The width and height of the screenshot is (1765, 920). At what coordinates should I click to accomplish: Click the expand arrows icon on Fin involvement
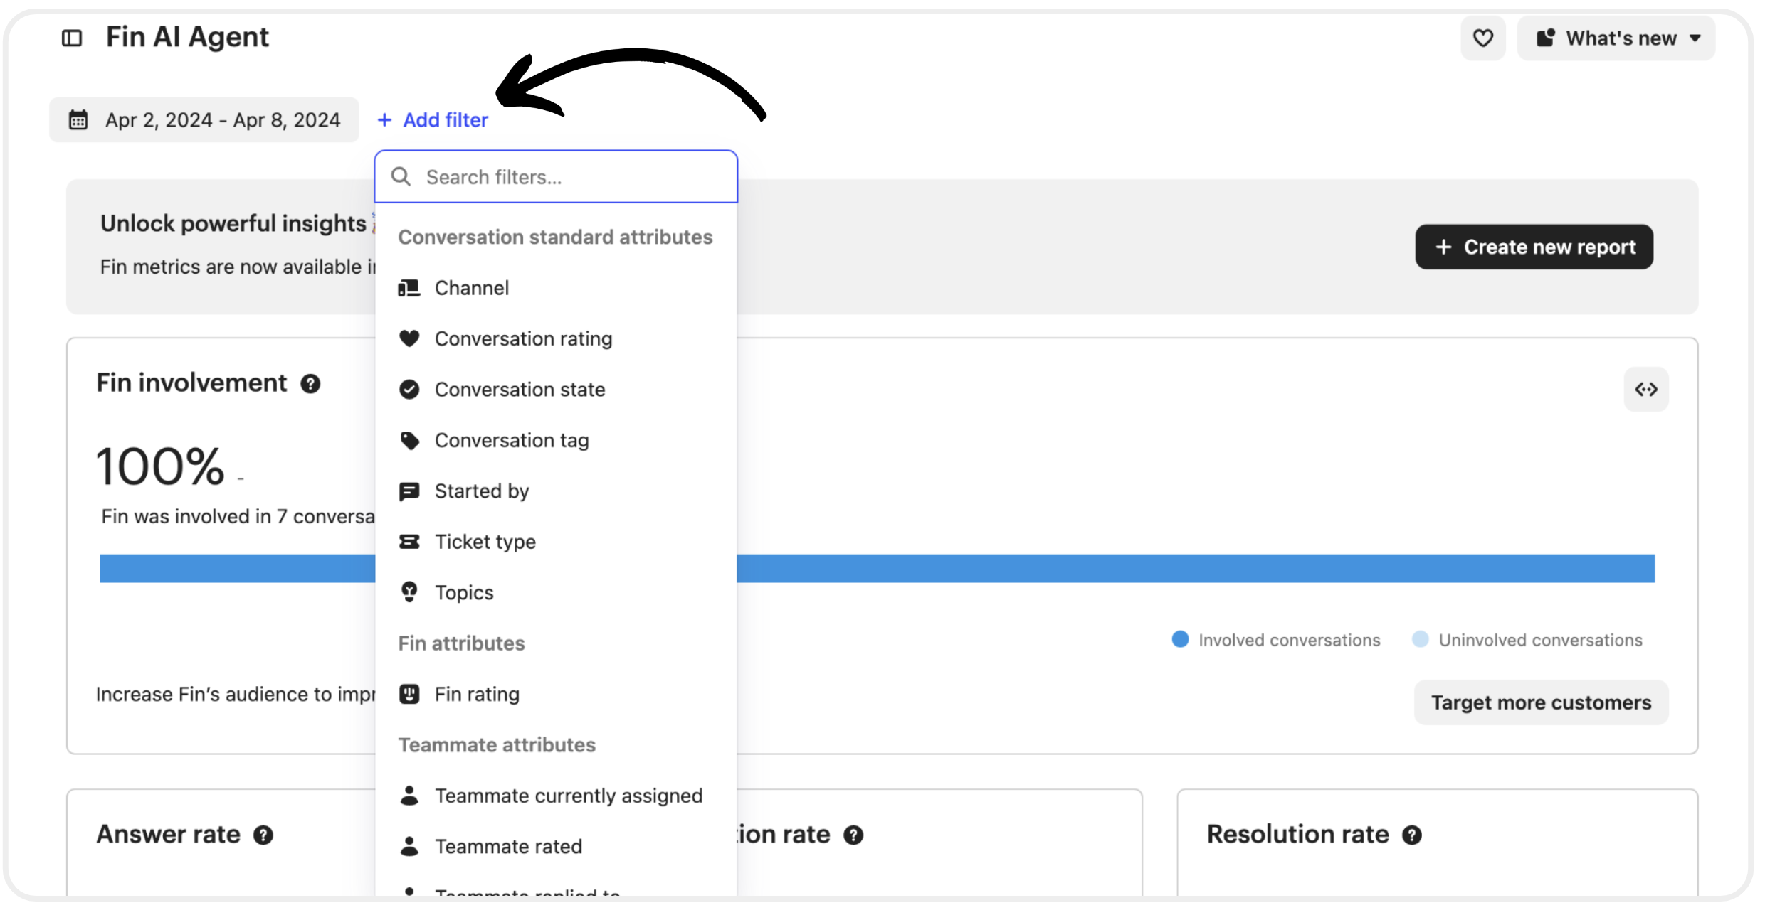click(x=1645, y=389)
